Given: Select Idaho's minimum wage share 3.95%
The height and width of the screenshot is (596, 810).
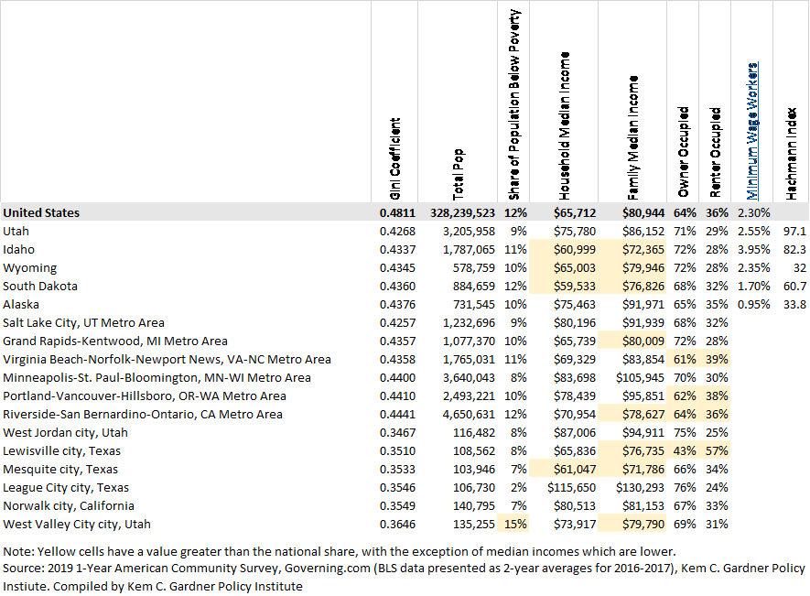Looking at the screenshot, I should (x=753, y=250).
